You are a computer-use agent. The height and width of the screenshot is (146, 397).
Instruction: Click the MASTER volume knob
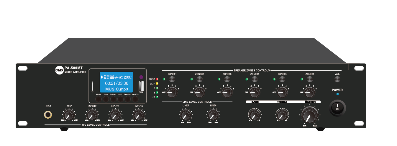310,114
